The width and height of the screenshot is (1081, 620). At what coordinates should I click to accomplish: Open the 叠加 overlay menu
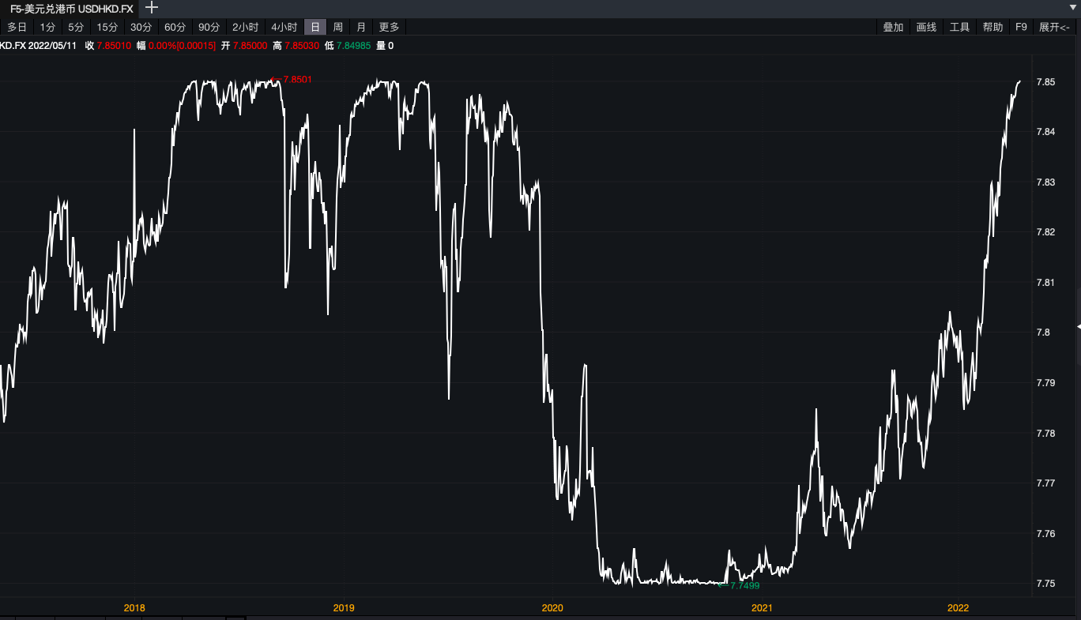893,27
